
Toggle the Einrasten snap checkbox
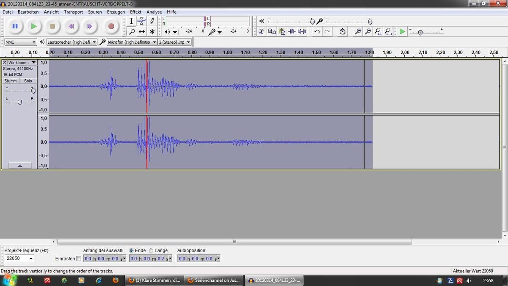[78, 258]
